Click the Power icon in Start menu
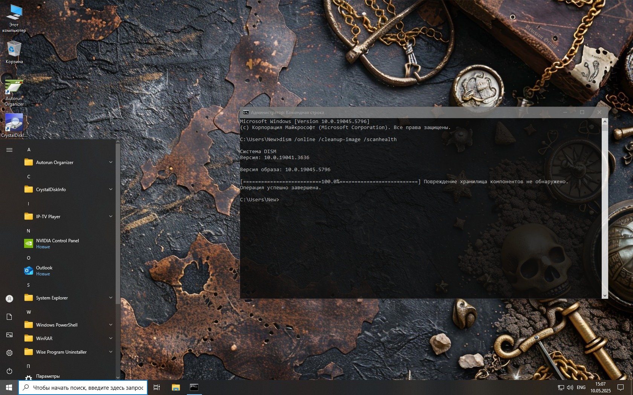Viewport: 633px width, 395px height. (x=9, y=371)
